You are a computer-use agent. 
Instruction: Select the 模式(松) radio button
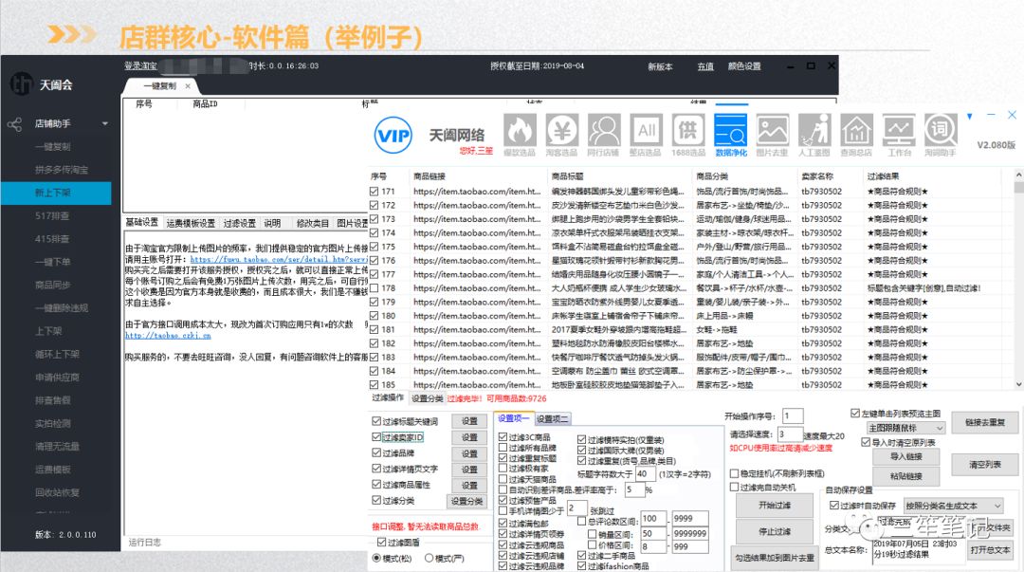point(376,559)
